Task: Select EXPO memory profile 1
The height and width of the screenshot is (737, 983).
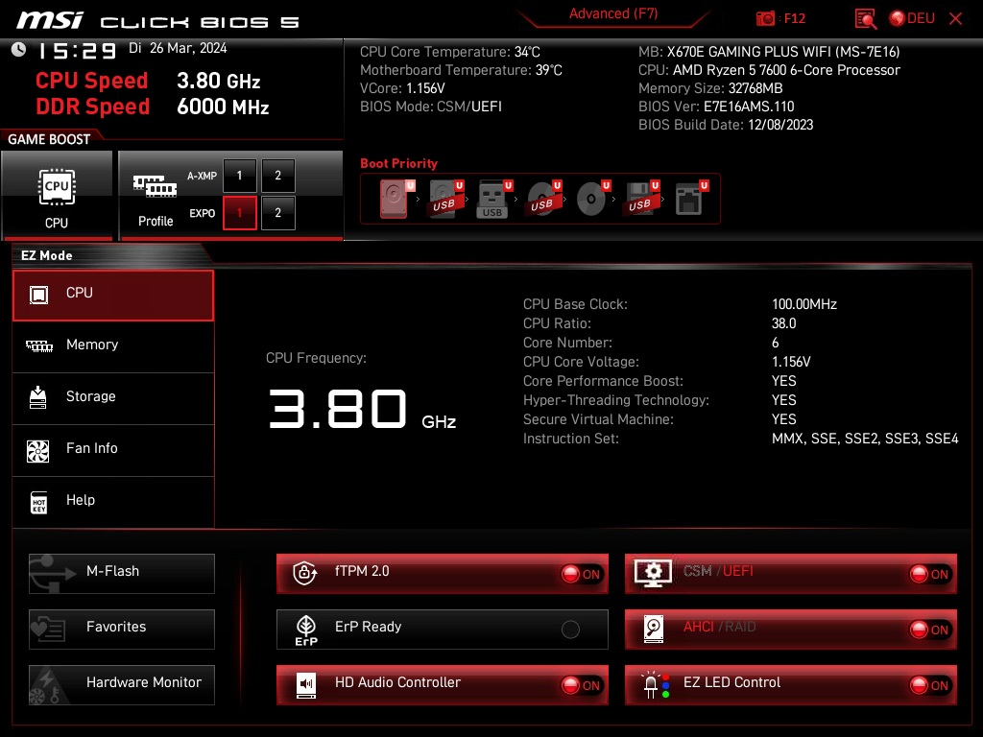Action: click(x=239, y=213)
